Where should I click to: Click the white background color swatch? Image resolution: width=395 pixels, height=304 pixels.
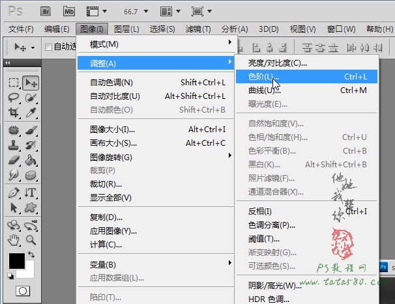point(29,272)
